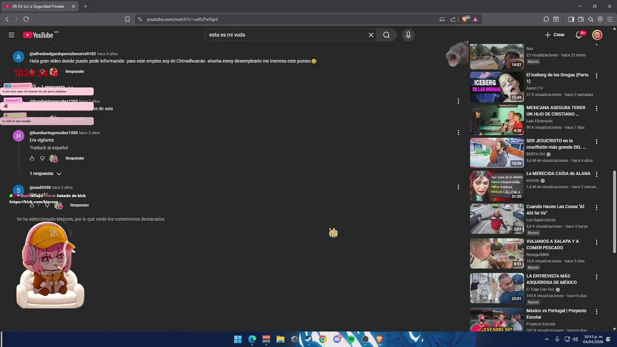Run the search with magnifier button
Image resolution: width=617 pixels, height=347 pixels.
387,35
